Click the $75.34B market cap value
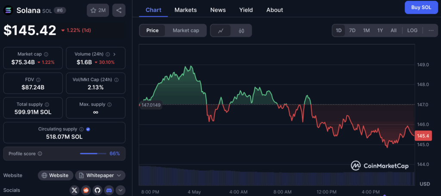This screenshot has width=441, height=196. [x=23, y=62]
